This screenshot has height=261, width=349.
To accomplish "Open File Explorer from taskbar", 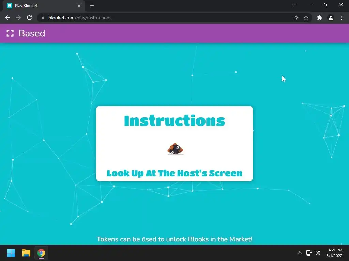I will click(26, 253).
